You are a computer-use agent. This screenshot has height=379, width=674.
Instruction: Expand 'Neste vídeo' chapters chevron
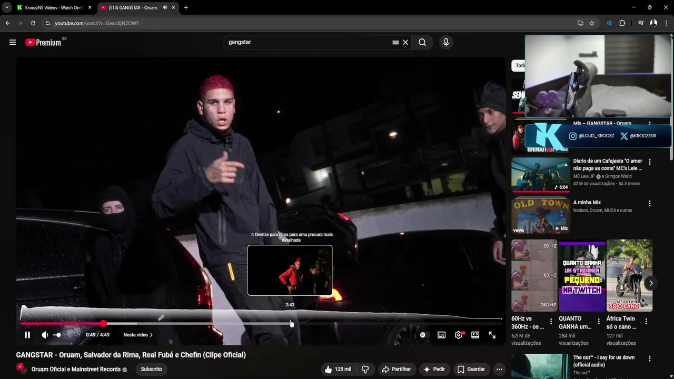[x=151, y=335]
